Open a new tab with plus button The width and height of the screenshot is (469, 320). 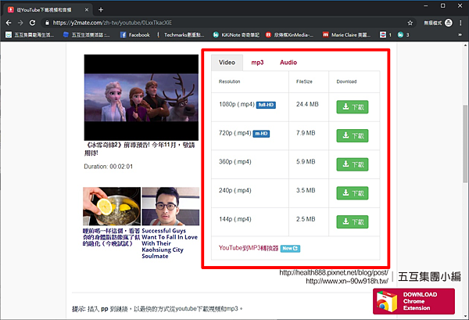tap(101, 10)
